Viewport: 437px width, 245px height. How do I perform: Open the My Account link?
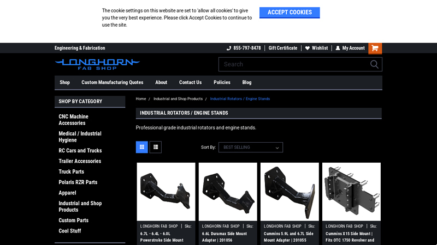353,48
